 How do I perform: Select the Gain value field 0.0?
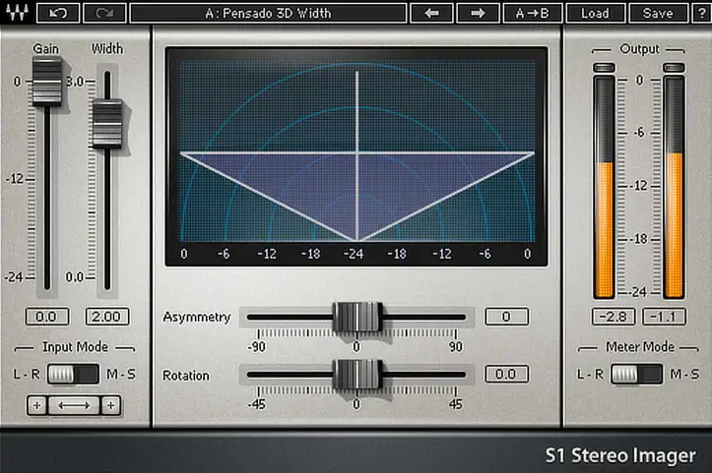[x=46, y=317]
